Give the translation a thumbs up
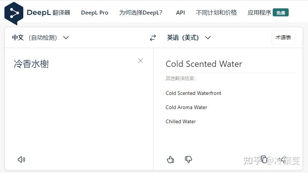 click(170, 159)
